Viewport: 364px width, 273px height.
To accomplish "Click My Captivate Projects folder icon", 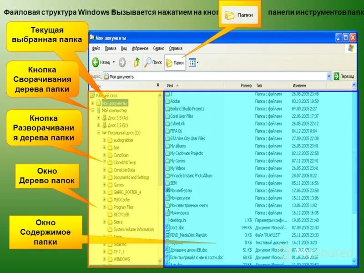I will (167, 153).
